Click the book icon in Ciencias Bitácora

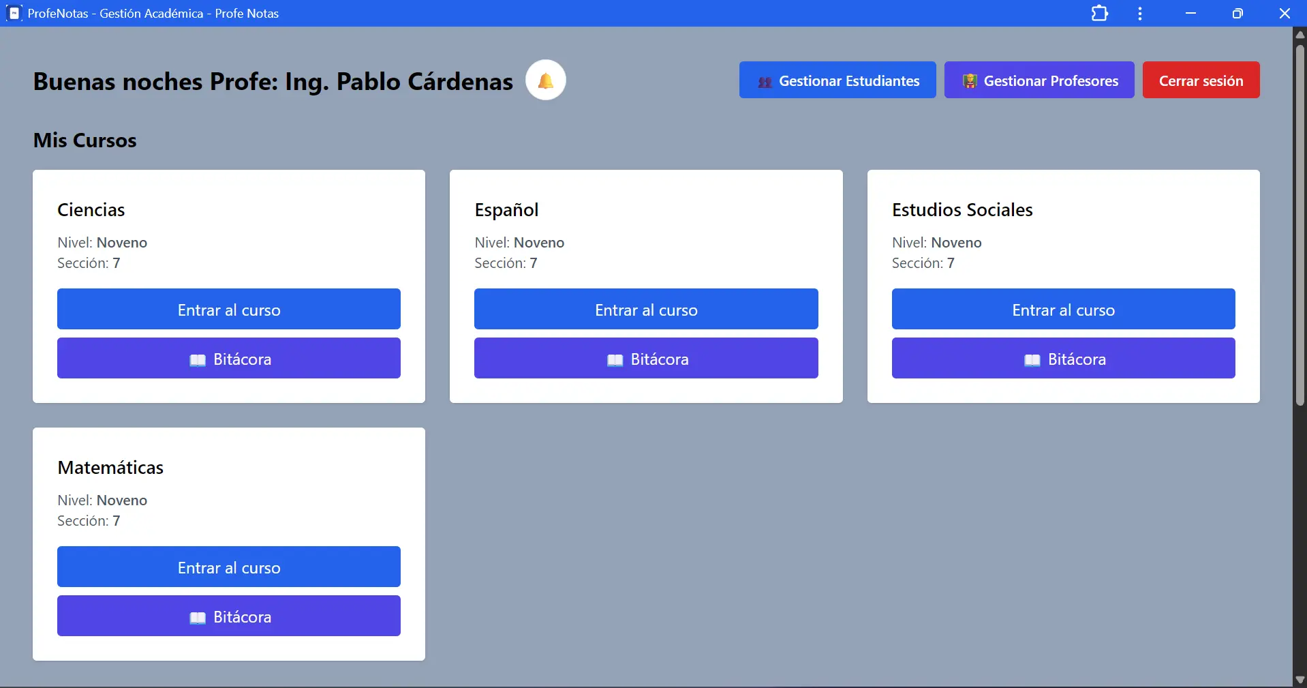click(x=198, y=360)
